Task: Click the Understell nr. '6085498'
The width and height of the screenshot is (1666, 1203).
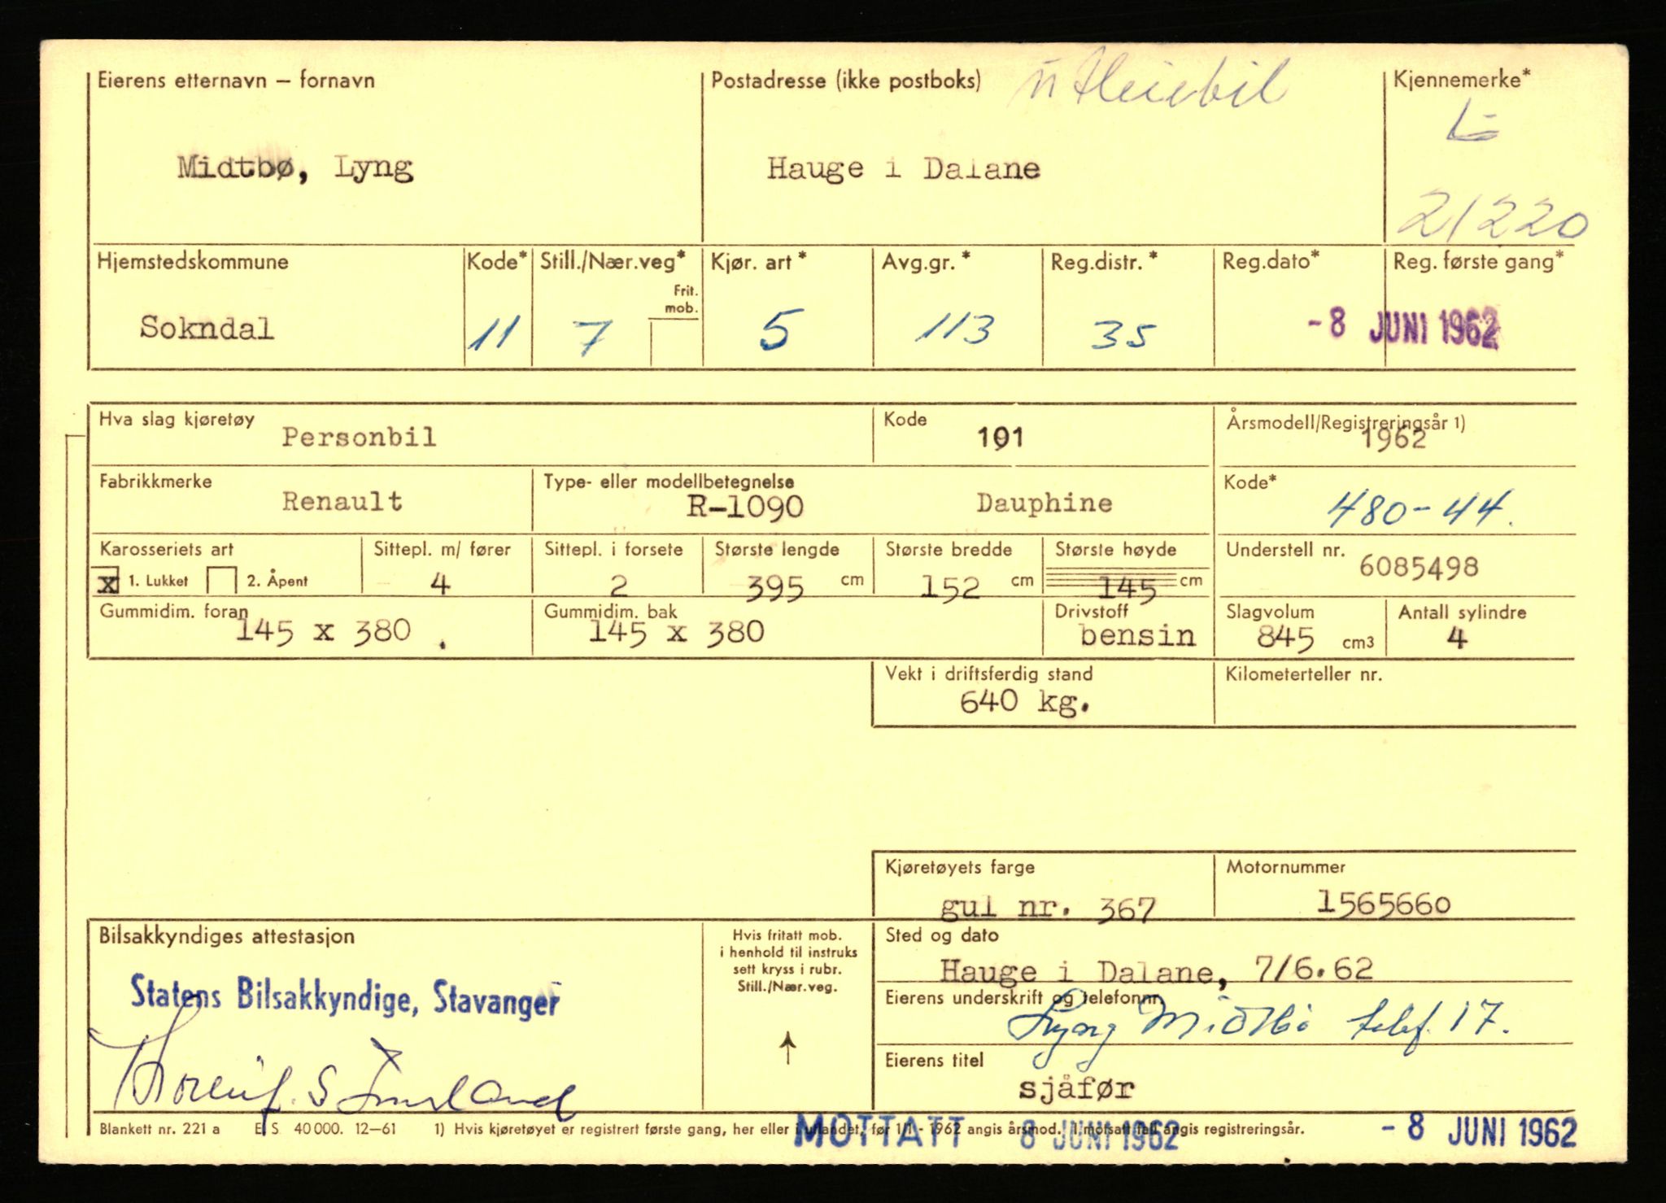Action: [1419, 567]
